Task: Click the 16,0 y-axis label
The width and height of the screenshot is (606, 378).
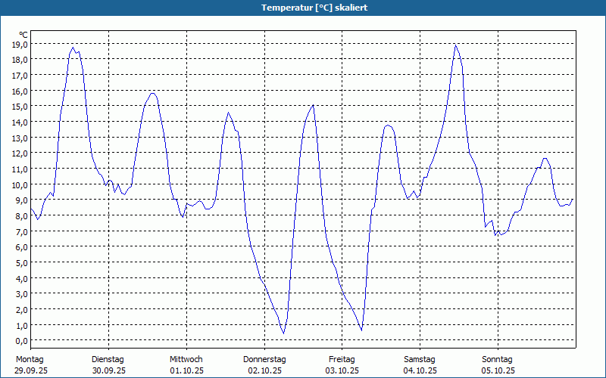Action: (x=20, y=91)
